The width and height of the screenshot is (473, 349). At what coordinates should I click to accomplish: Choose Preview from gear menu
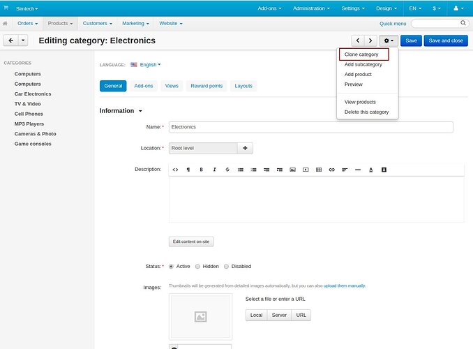pos(354,84)
